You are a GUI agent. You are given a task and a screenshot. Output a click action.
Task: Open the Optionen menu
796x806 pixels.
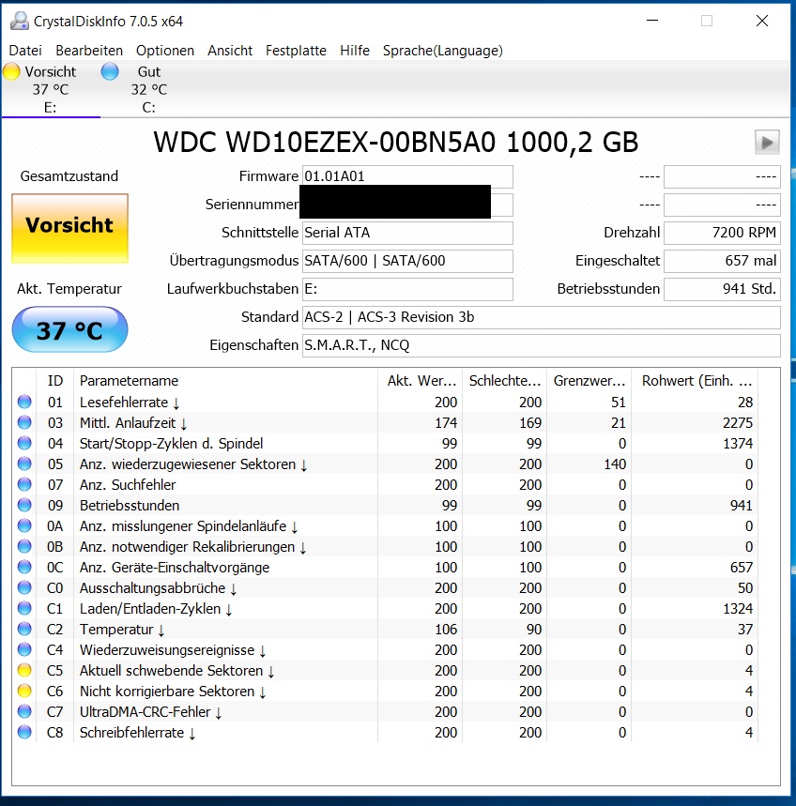pos(165,51)
